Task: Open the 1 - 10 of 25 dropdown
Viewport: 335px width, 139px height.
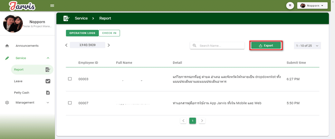Action: tap(307, 46)
